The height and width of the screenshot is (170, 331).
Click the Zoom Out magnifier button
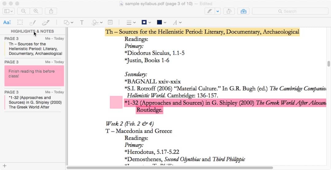pyautogui.click(x=23, y=11)
